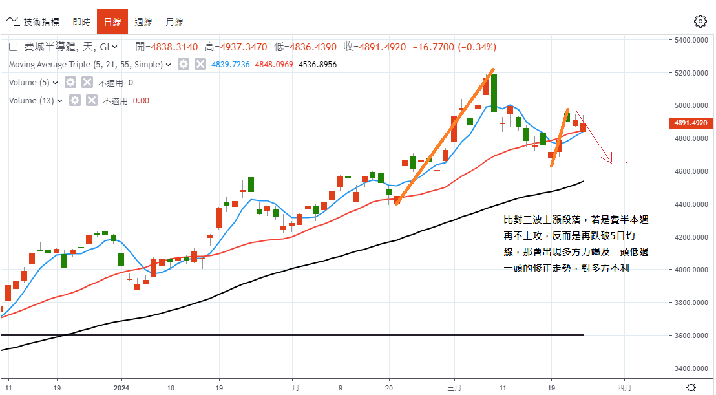Viewport: 716px width, 395px height.
Task: Collapse the legend using the minus box
Action: pos(12,47)
